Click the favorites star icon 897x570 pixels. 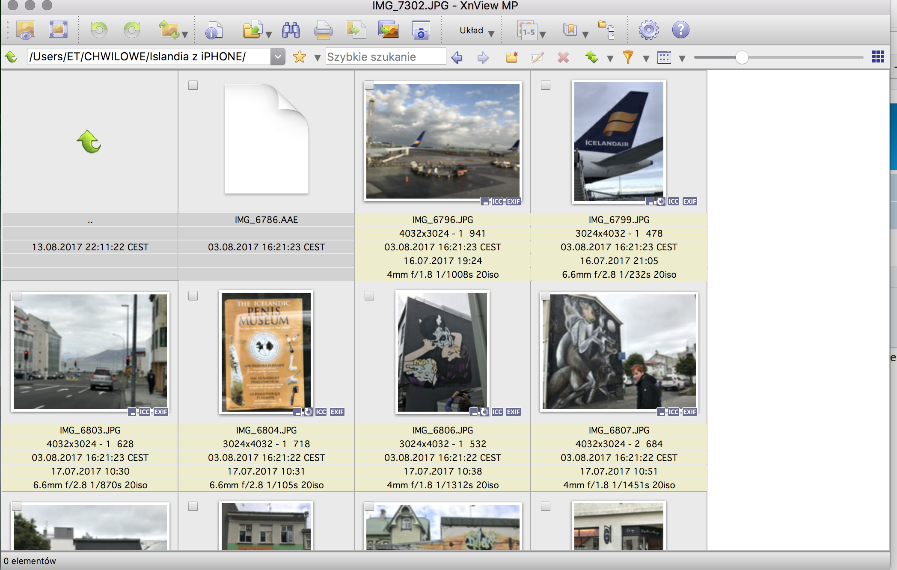click(300, 57)
